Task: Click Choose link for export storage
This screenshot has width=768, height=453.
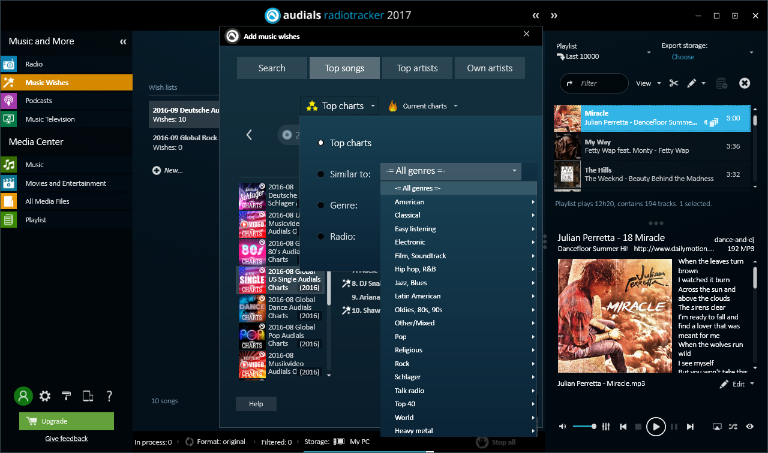Action: [x=683, y=57]
